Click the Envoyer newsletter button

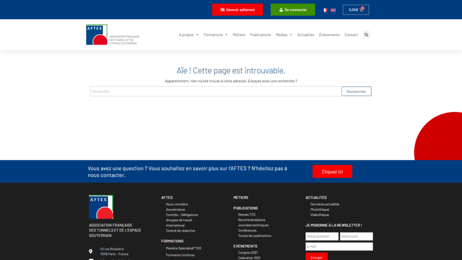316,257
